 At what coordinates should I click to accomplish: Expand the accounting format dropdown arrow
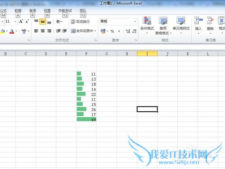pyautogui.click(x=107, y=31)
